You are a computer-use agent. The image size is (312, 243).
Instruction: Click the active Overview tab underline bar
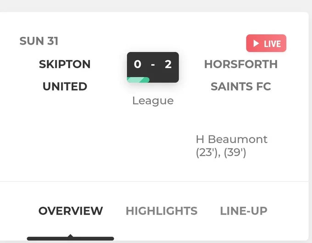pyautogui.click(x=71, y=238)
